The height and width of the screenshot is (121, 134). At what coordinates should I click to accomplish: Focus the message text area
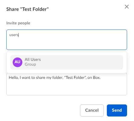(67, 84)
